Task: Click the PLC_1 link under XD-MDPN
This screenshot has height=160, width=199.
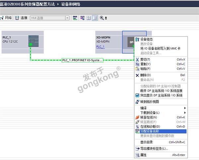Action: (100, 47)
